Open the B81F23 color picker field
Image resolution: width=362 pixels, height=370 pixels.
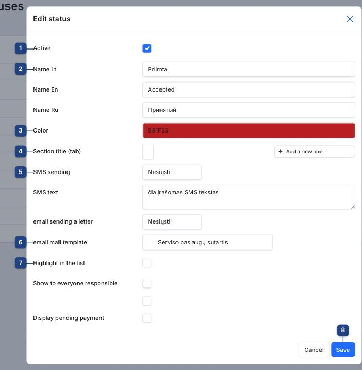(248, 130)
